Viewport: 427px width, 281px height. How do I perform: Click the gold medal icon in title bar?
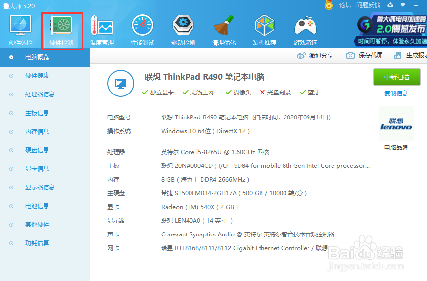point(329,5)
